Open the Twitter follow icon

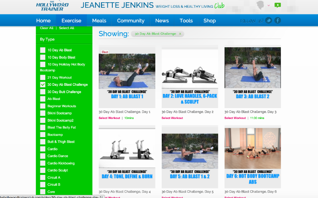pos(269,20)
